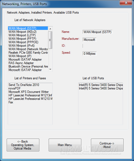Select Bluetooth Device (Personal Area) adapter
The image size is (134, 161).
pyautogui.click(x=28, y=66)
